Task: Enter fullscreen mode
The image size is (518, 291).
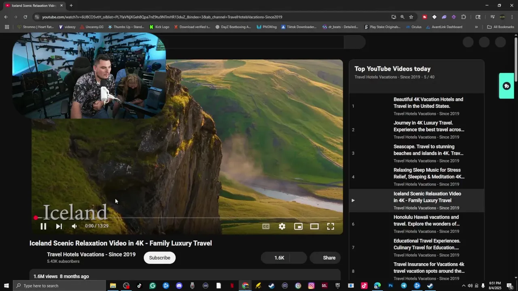Action: pos(331,226)
